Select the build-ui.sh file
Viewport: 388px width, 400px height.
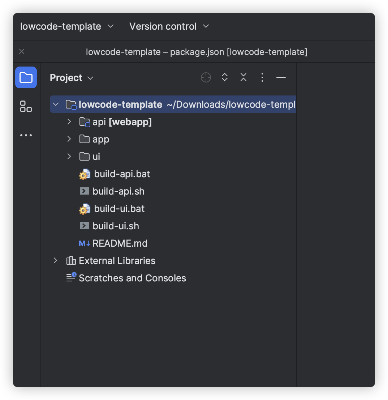[116, 226]
